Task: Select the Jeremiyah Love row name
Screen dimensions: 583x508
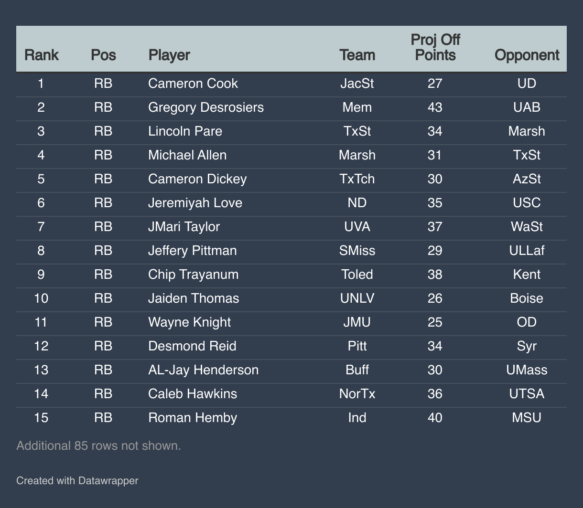Action: coord(195,203)
